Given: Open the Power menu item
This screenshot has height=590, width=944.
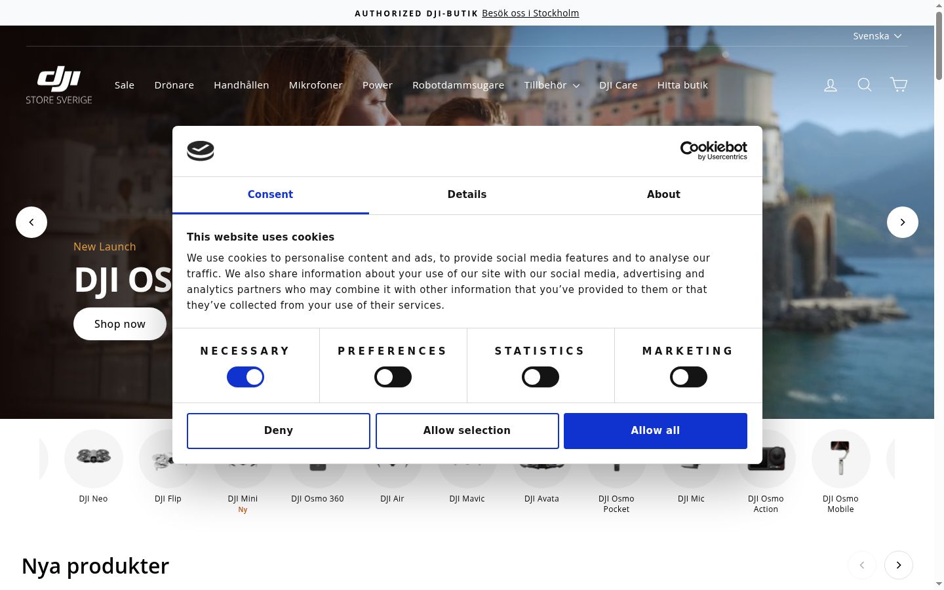Looking at the screenshot, I should point(378,85).
